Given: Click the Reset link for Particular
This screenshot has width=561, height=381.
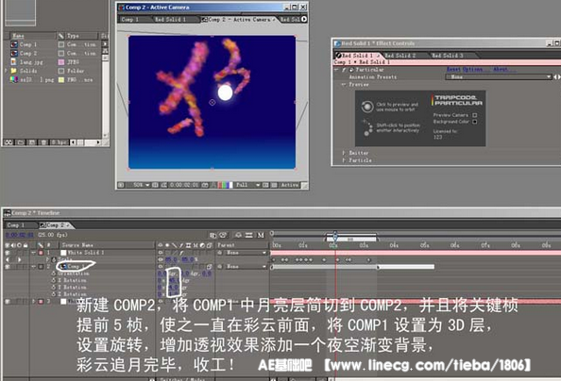Looking at the screenshot, I should point(453,70).
